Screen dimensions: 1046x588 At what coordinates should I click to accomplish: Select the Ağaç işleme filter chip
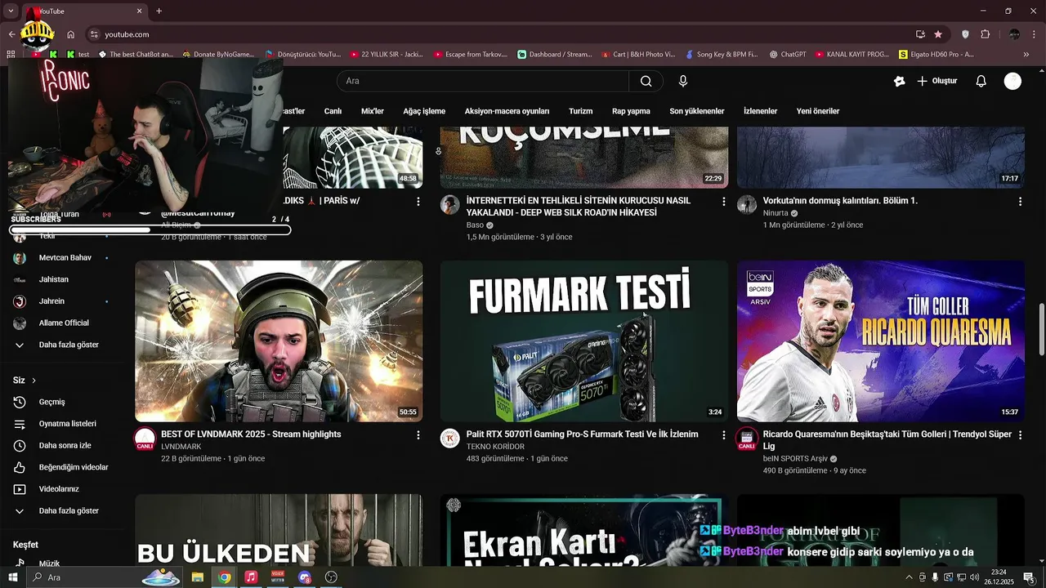[424, 111]
